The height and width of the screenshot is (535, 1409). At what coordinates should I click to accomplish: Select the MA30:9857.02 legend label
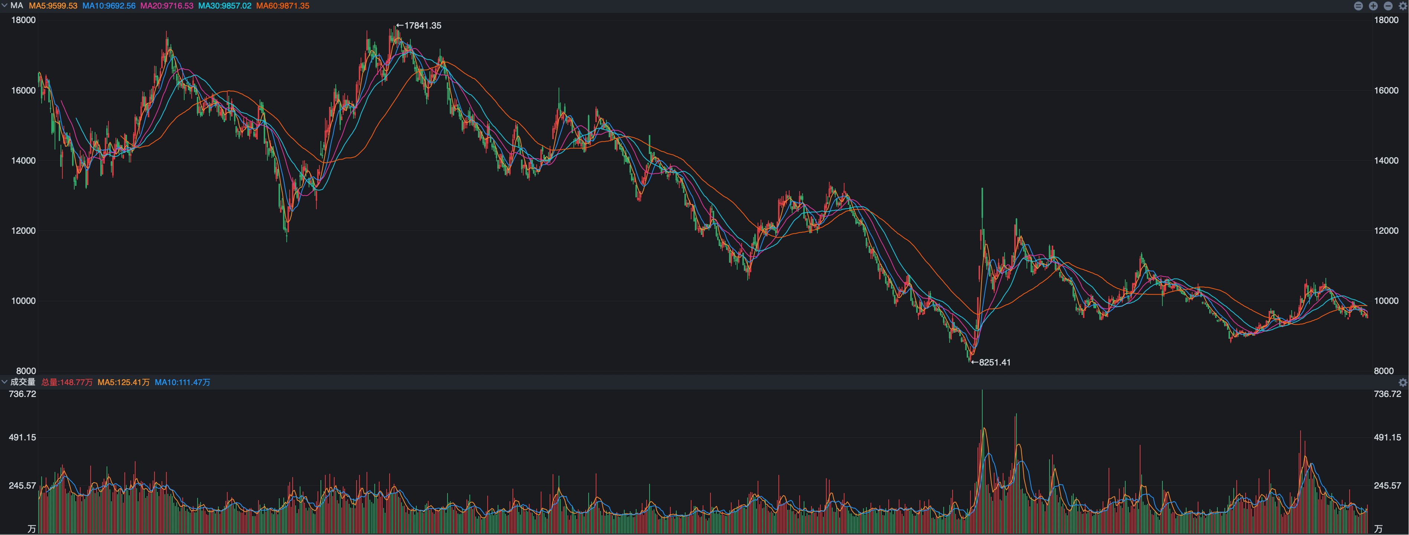point(225,6)
